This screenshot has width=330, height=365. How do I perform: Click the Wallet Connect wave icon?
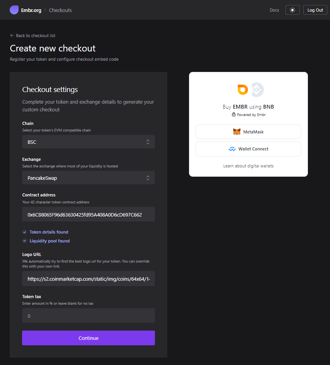[x=232, y=149]
